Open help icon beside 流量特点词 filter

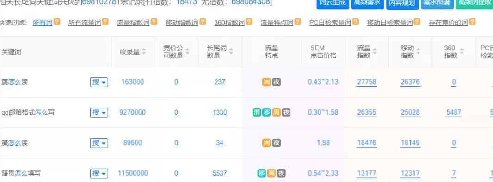pos(297,22)
